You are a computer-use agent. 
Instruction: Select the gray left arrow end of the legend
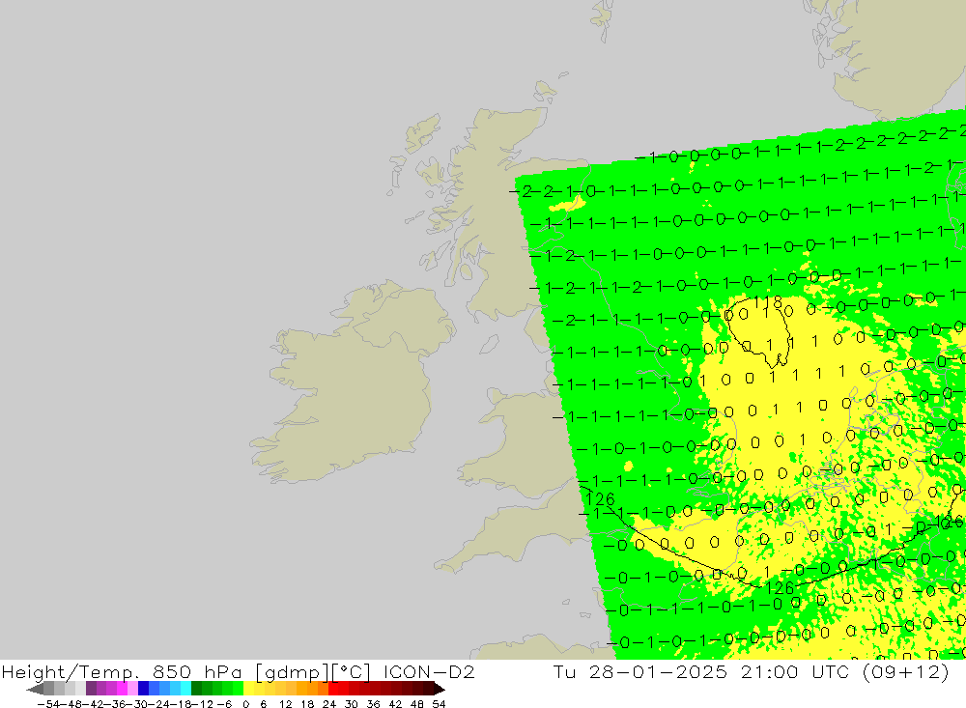(x=35, y=689)
